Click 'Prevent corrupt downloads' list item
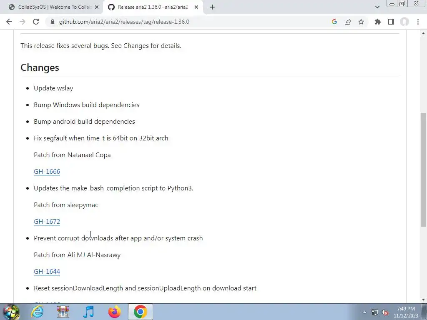The width and height of the screenshot is (427, 320). click(x=118, y=238)
